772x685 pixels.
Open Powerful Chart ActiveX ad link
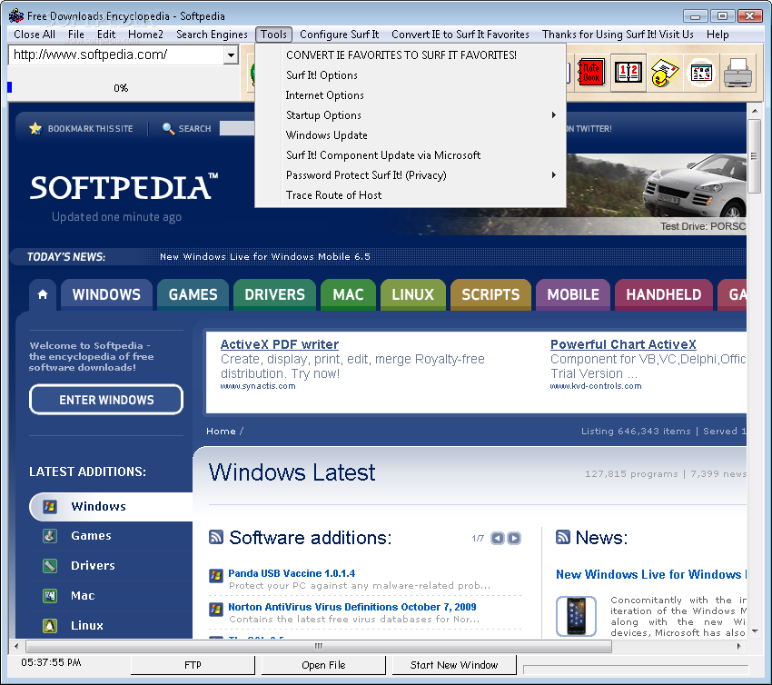click(623, 344)
